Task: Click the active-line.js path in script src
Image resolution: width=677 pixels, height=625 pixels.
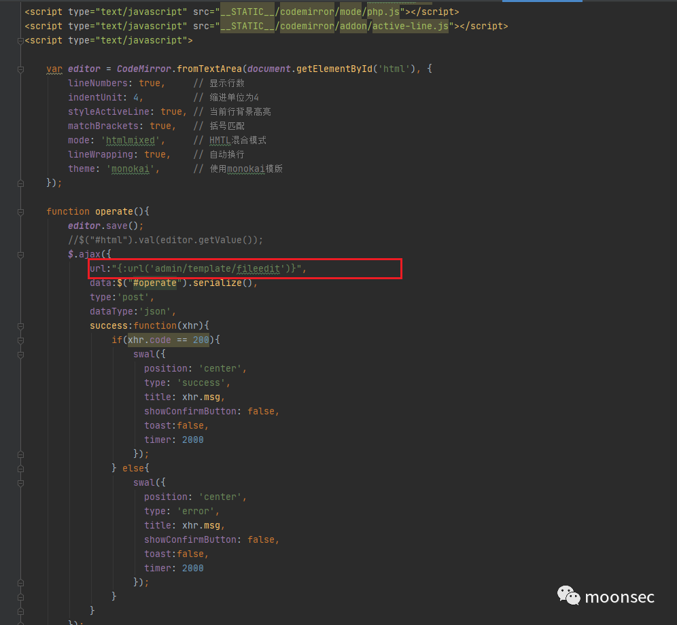Action: coord(410,26)
